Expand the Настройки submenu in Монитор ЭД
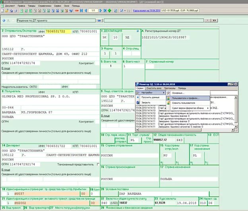This screenshot has height=211, width=248. [x=151, y=93]
